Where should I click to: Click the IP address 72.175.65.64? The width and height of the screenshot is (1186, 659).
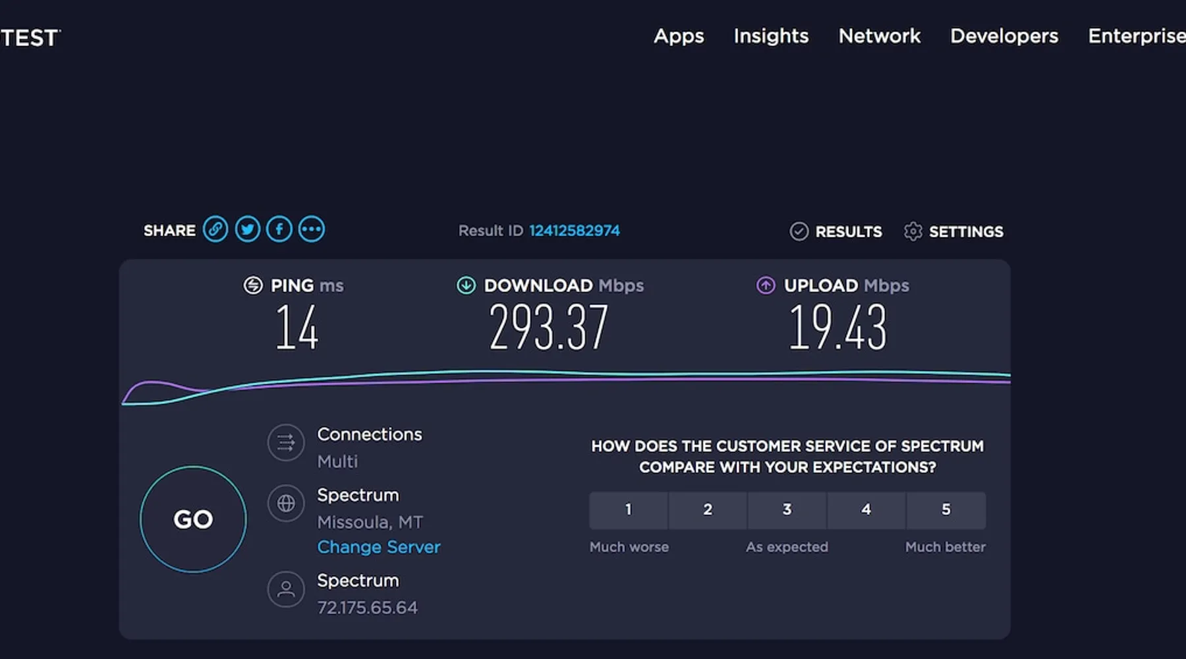(x=368, y=608)
